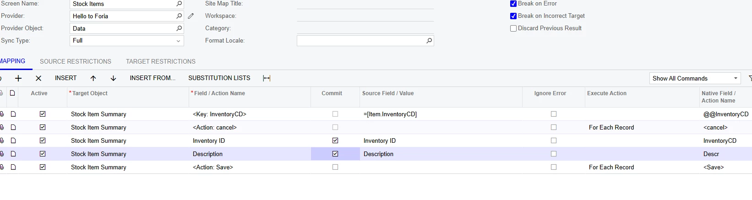752x200 pixels.
Task: Switch to Source Restrictions tab
Action: (x=76, y=61)
